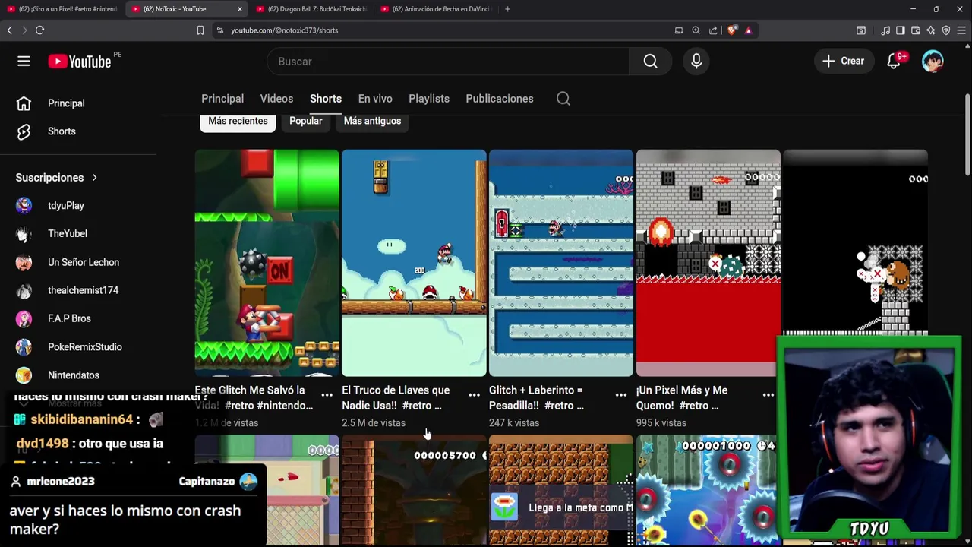Image resolution: width=972 pixels, height=547 pixels.
Task: Open the Brave Shields lion icon
Action: coord(732,30)
